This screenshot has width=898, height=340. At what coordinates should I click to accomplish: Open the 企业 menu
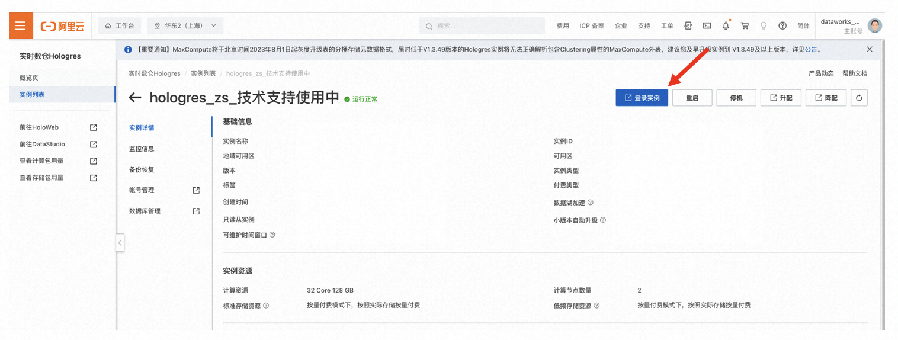click(x=621, y=26)
